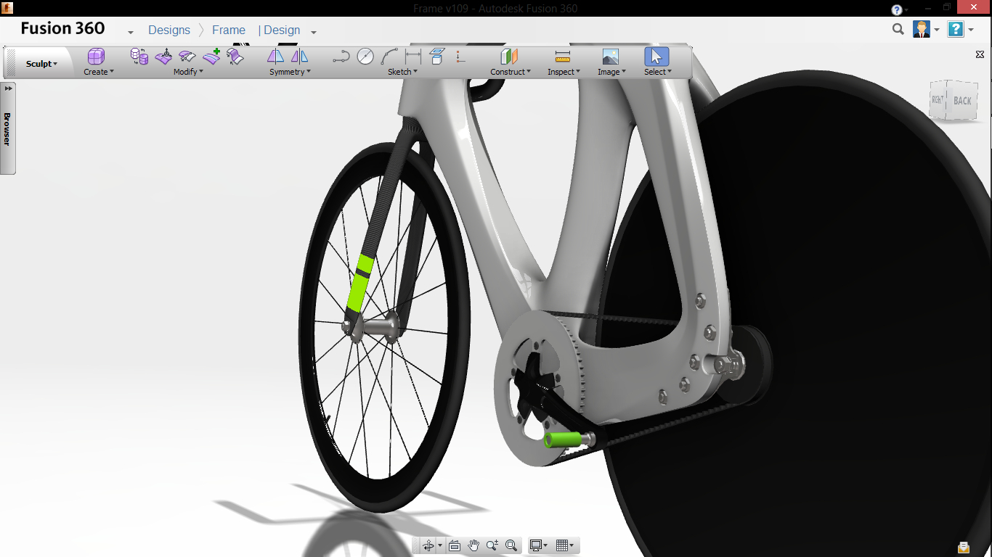Click the Designs breadcrumb link
The height and width of the screenshot is (557, 992).
click(x=169, y=30)
